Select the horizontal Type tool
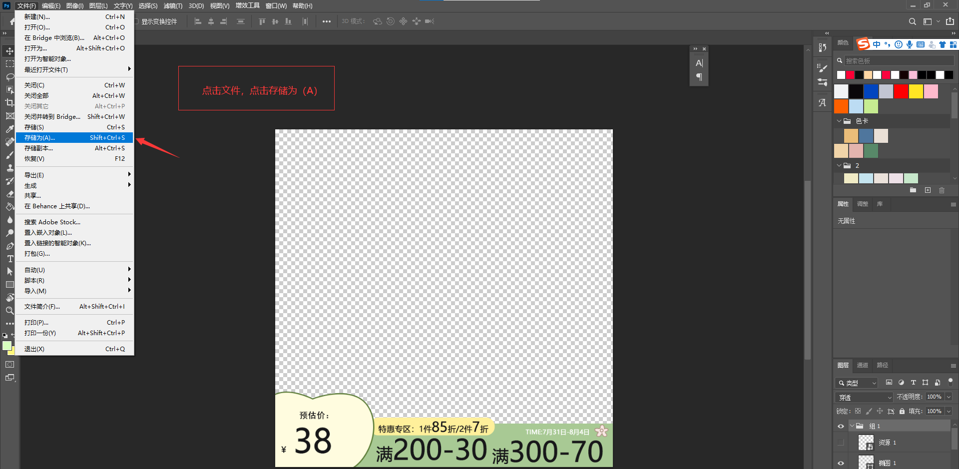This screenshot has height=469, width=959. coord(9,259)
